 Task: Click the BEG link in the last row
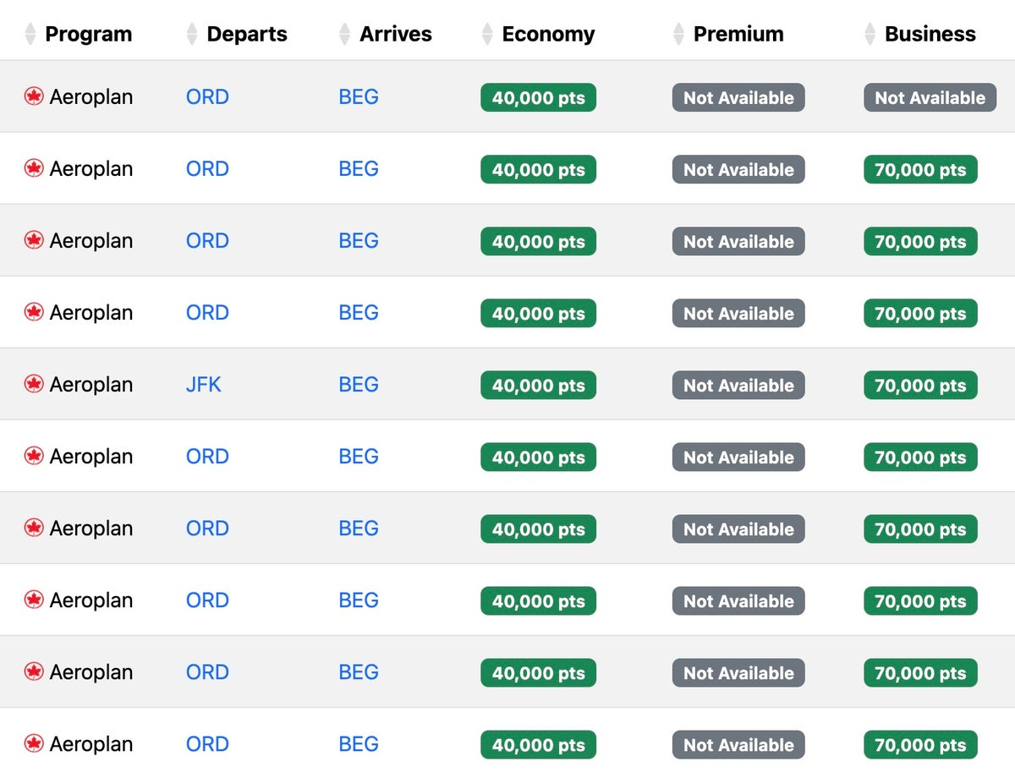click(x=359, y=744)
